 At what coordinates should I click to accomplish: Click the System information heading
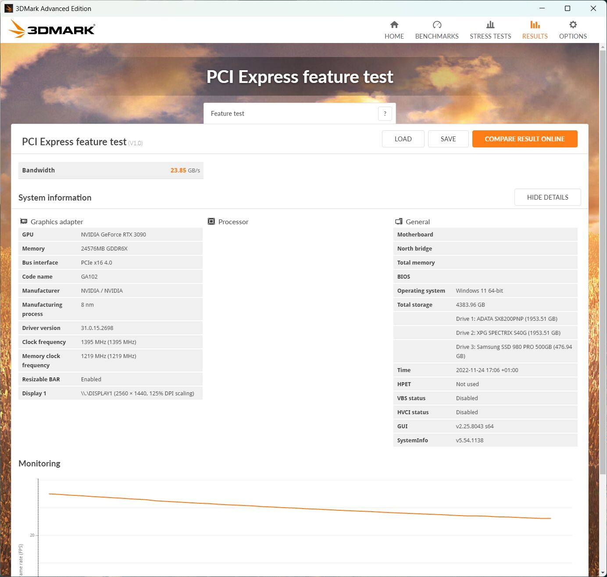(55, 198)
